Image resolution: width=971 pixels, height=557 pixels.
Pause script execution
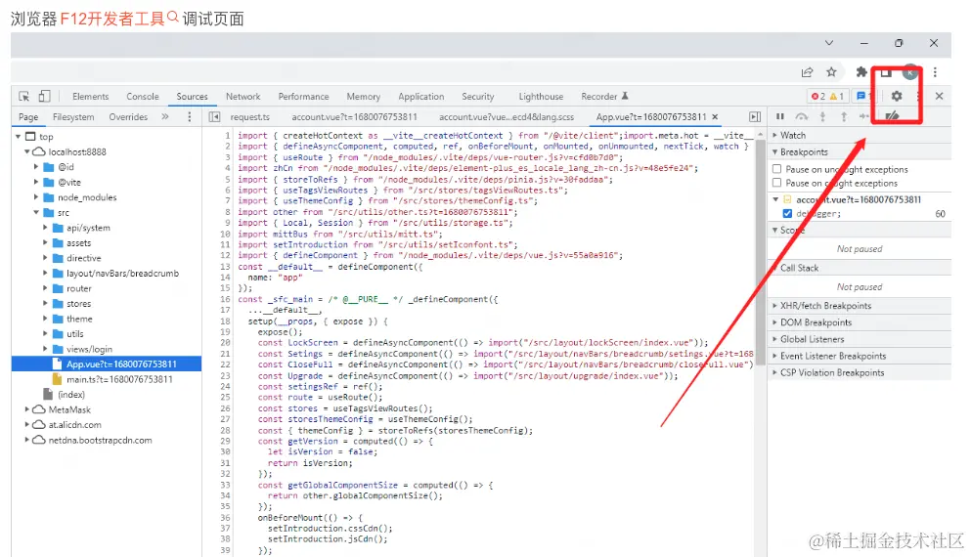(x=780, y=116)
